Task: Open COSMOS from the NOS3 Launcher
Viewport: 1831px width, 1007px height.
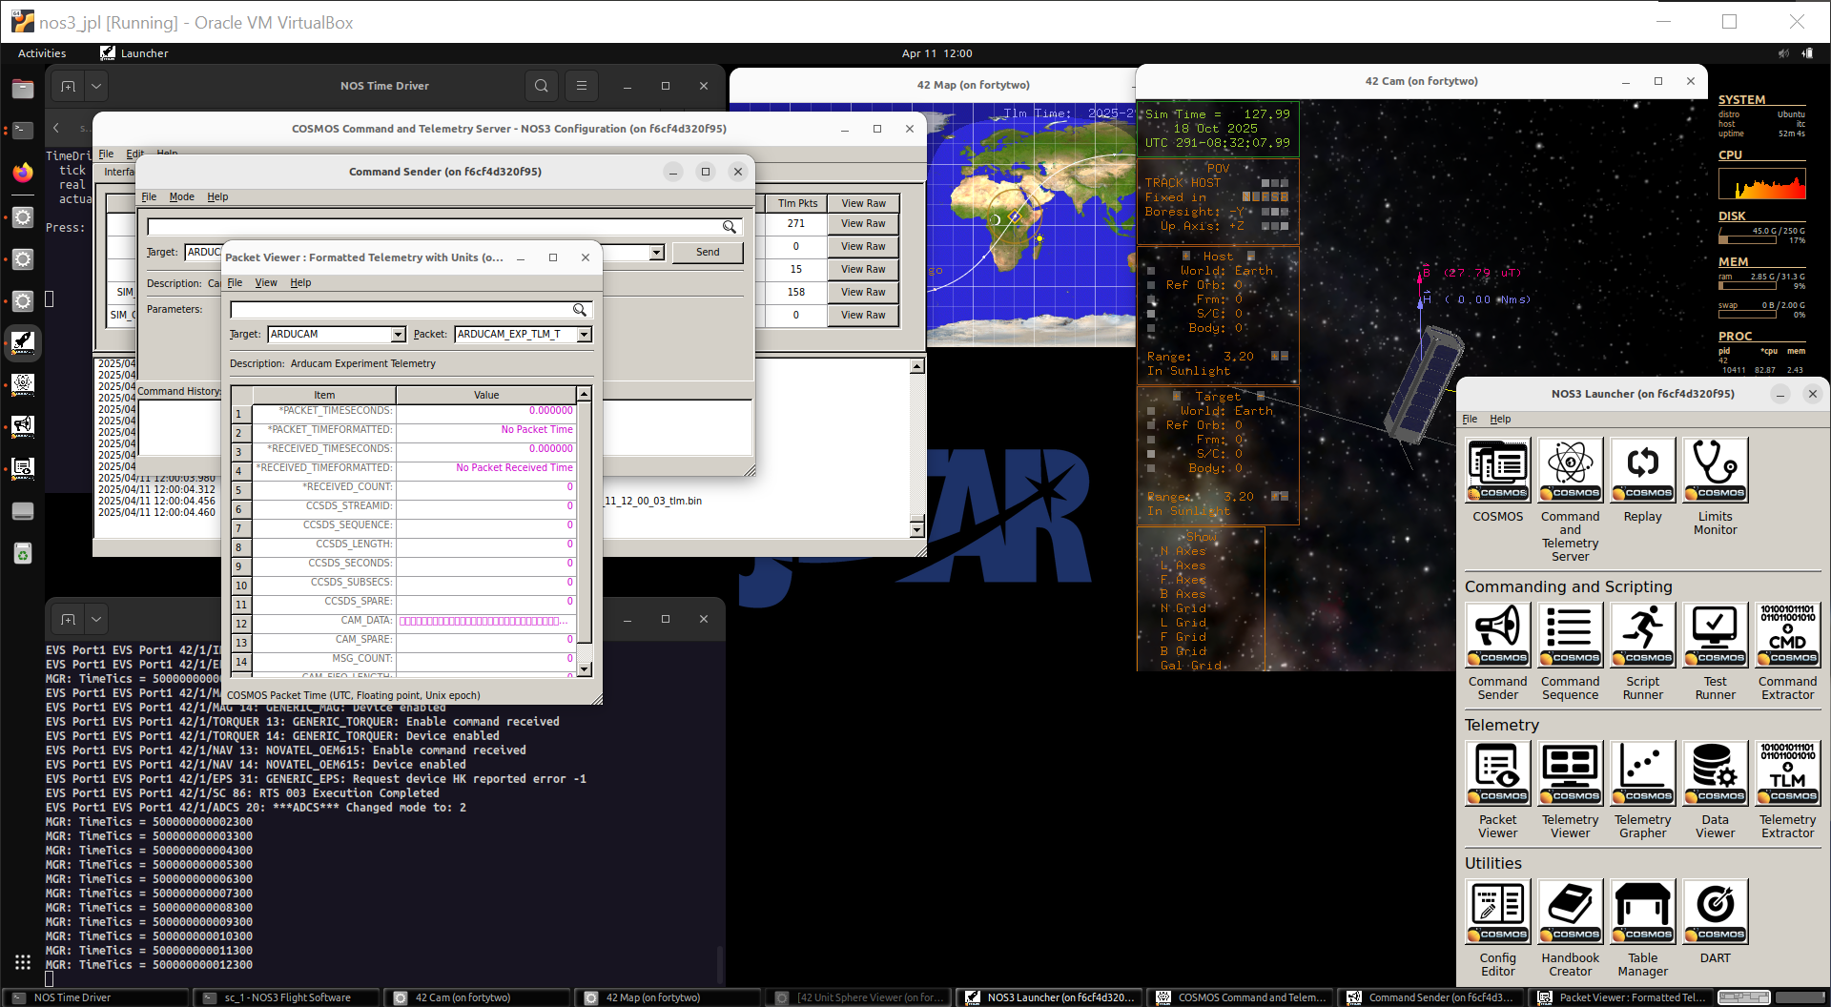Action: 1498,470
